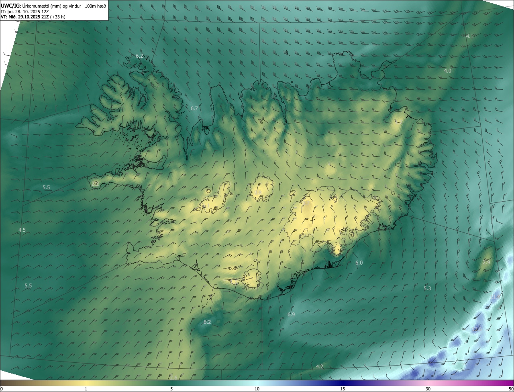Viewport: 514px width, 392px height.
Task: Click the 5.3 value label on the map
Action: (x=427, y=288)
